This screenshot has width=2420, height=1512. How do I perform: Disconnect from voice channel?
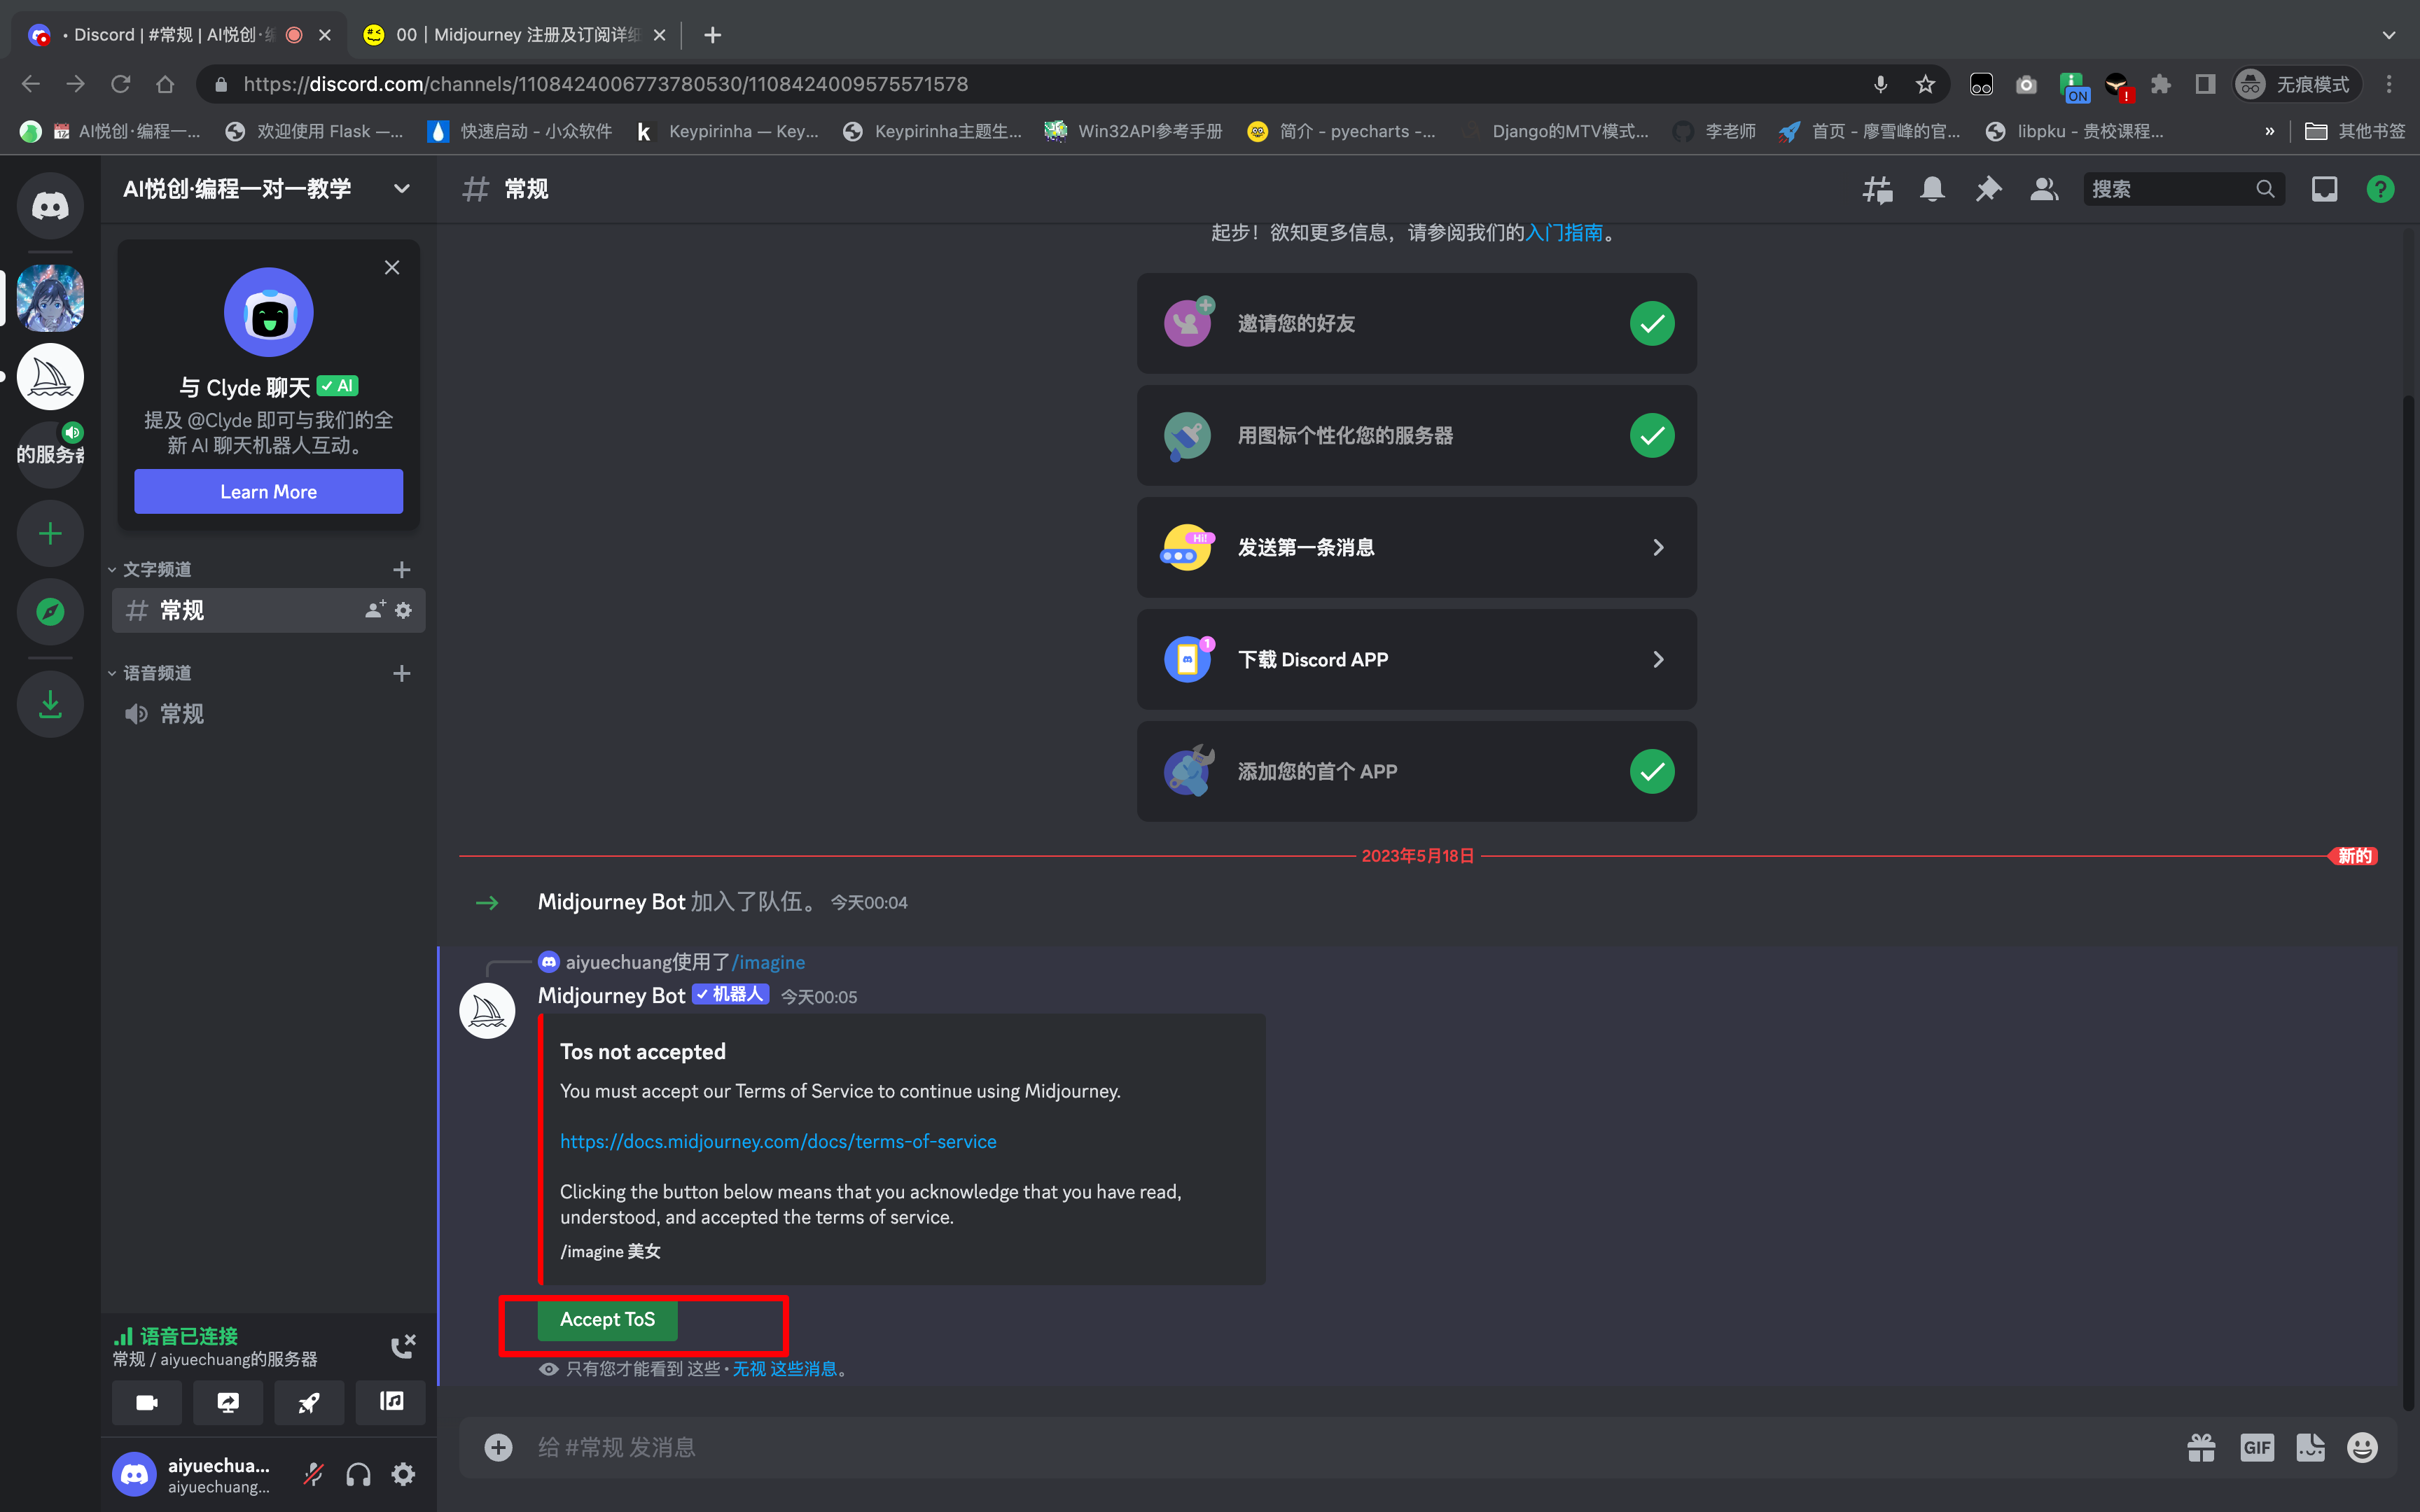click(402, 1346)
